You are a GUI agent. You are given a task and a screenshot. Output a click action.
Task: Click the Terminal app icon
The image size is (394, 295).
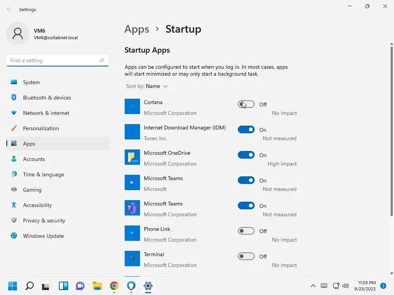click(x=132, y=259)
